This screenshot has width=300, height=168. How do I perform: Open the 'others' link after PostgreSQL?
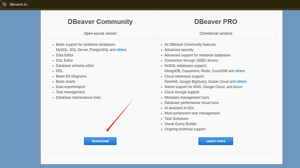click(x=121, y=50)
